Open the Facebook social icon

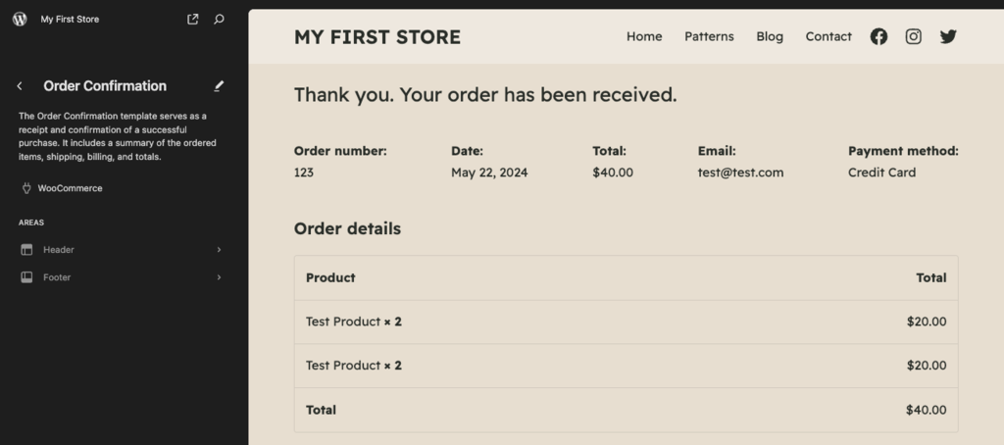click(x=878, y=36)
